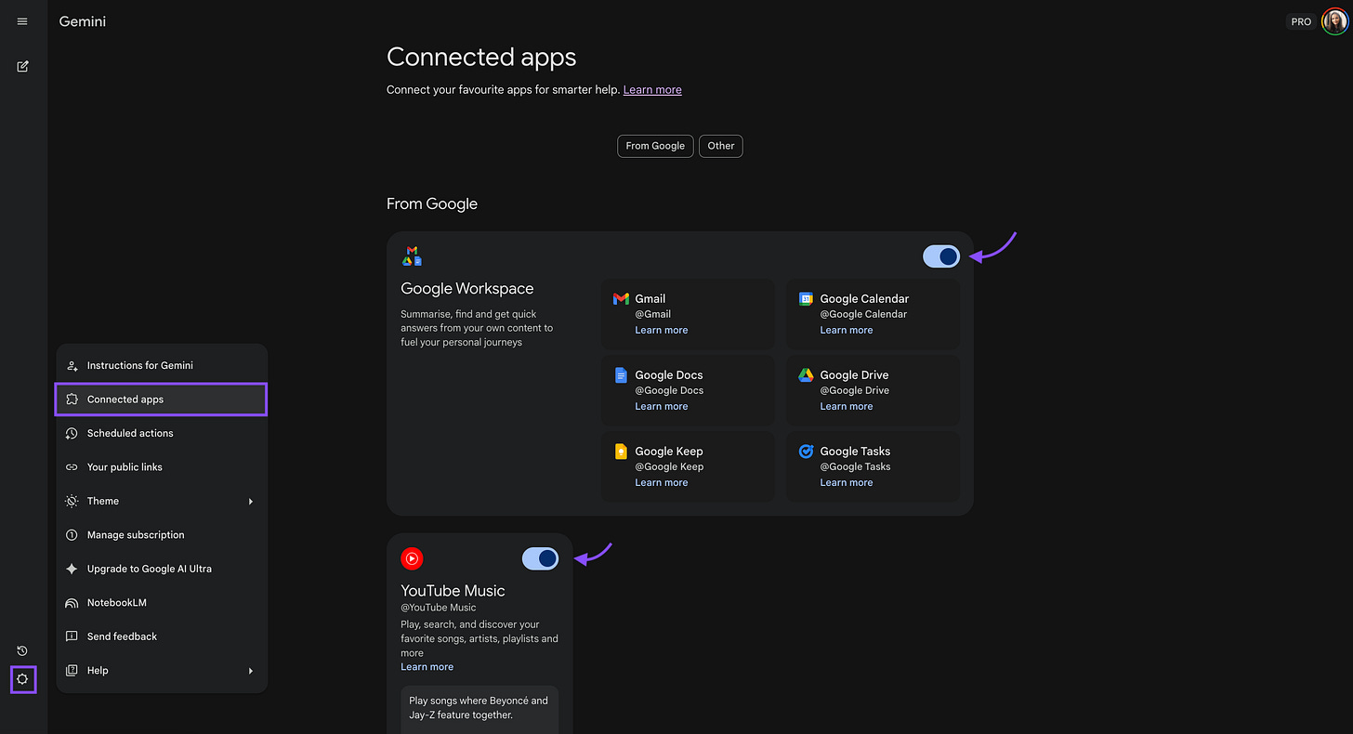Click the Gmail icon in Google Workspace card
The height and width of the screenshot is (734, 1353).
pyautogui.click(x=620, y=298)
